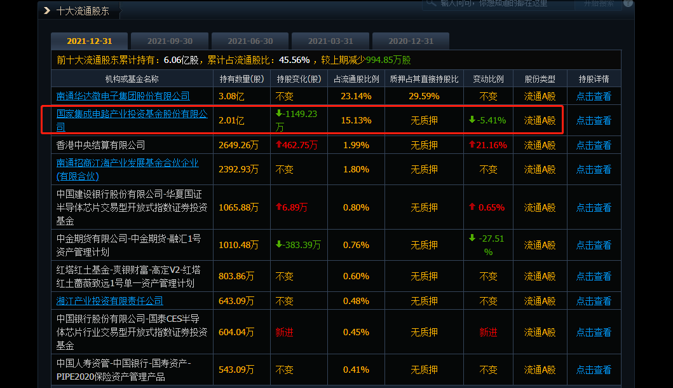Click the 股份类型 column header
This screenshot has height=388, width=673.
click(540, 79)
